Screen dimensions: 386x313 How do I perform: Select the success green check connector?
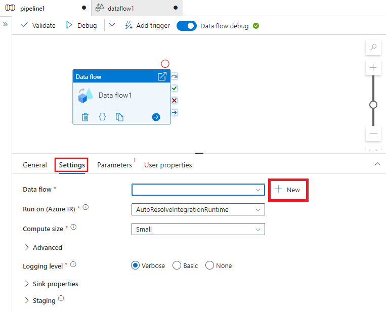point(175,88)
